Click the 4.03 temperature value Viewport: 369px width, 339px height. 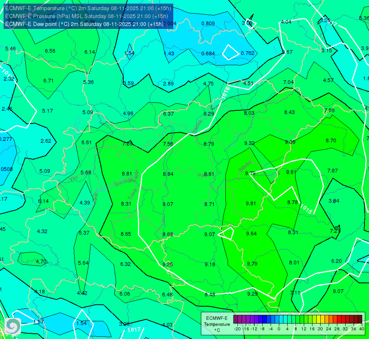coord(167,325)
